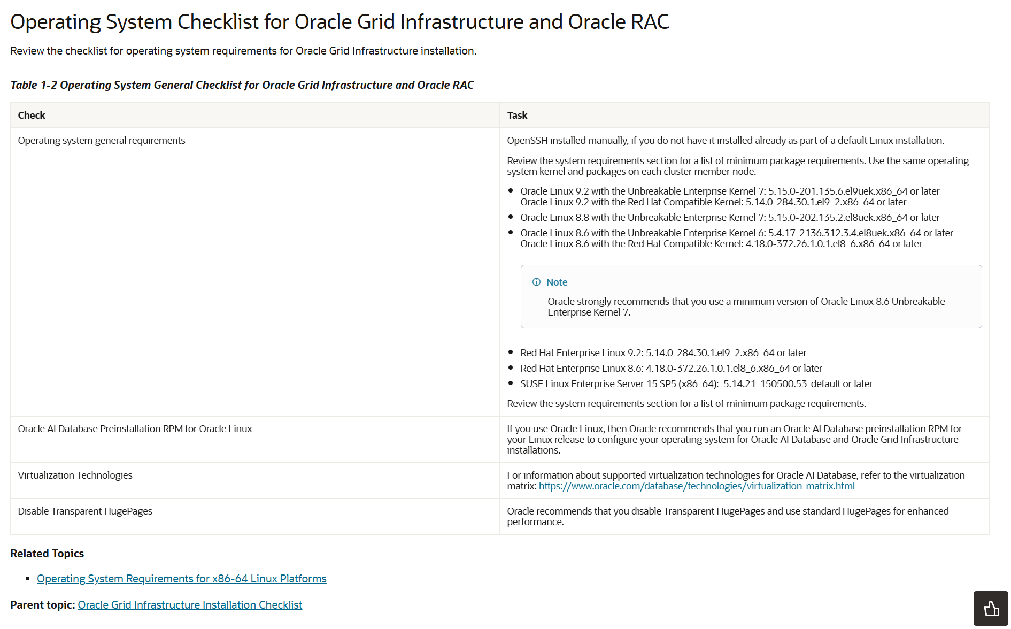This screenshot has height=629, width=1011.
Task: Click the "Related Topics" heading
Action: [x=47, y=554]
